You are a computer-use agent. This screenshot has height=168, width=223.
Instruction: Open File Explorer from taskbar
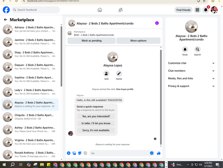[x=42, y=164]
